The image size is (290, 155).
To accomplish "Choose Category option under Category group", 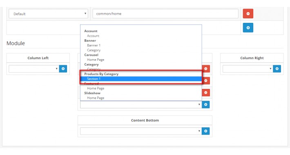I will pos(94,69).
